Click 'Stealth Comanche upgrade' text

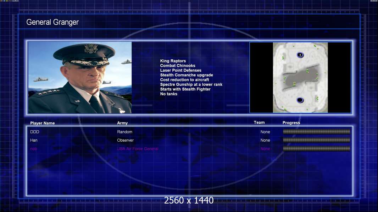pos(187,75)
